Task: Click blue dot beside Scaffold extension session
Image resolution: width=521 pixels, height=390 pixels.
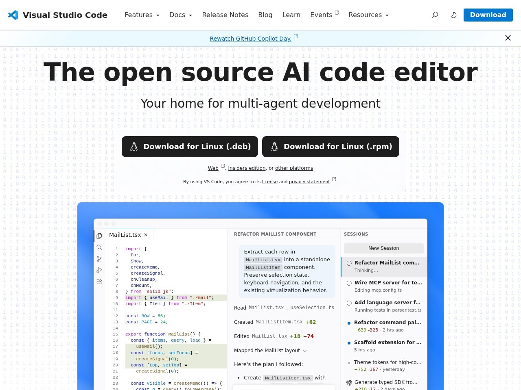Action: coord(349,343)
